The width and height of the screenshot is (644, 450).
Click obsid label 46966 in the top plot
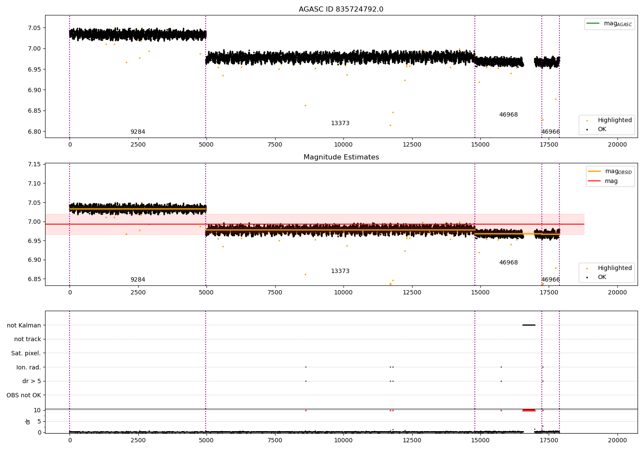(550, 132)
